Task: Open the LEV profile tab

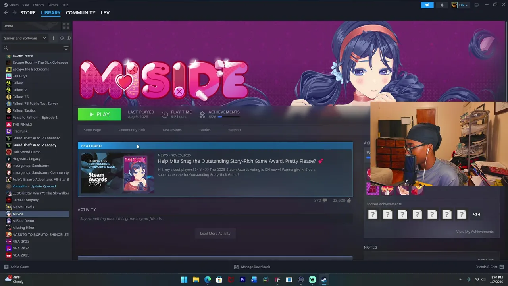Action: coord(105,13)
